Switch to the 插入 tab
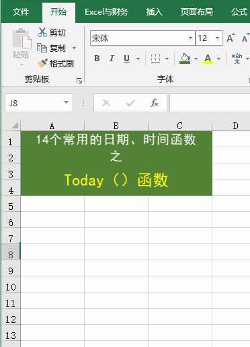 point(154,11)
